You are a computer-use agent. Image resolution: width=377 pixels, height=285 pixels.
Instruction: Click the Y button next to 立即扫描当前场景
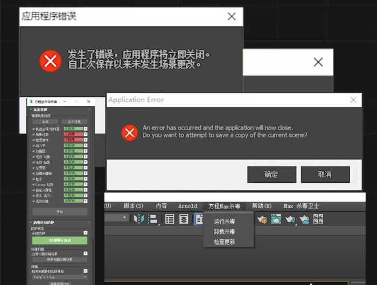[85, 253]
